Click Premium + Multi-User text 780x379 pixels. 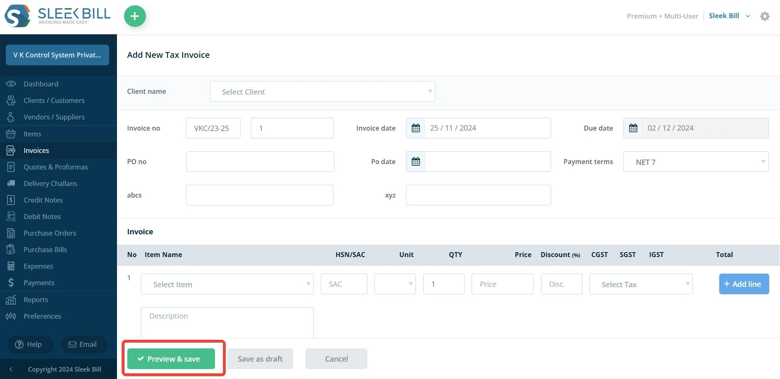click(662, 16)
